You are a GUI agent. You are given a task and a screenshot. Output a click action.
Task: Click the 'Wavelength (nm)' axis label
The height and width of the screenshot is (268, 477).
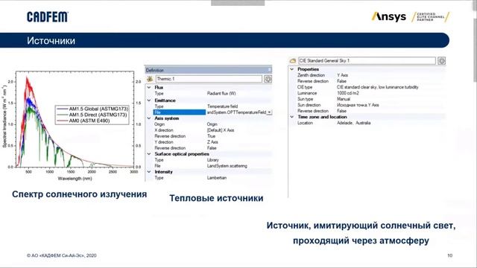tap(75, 179)
